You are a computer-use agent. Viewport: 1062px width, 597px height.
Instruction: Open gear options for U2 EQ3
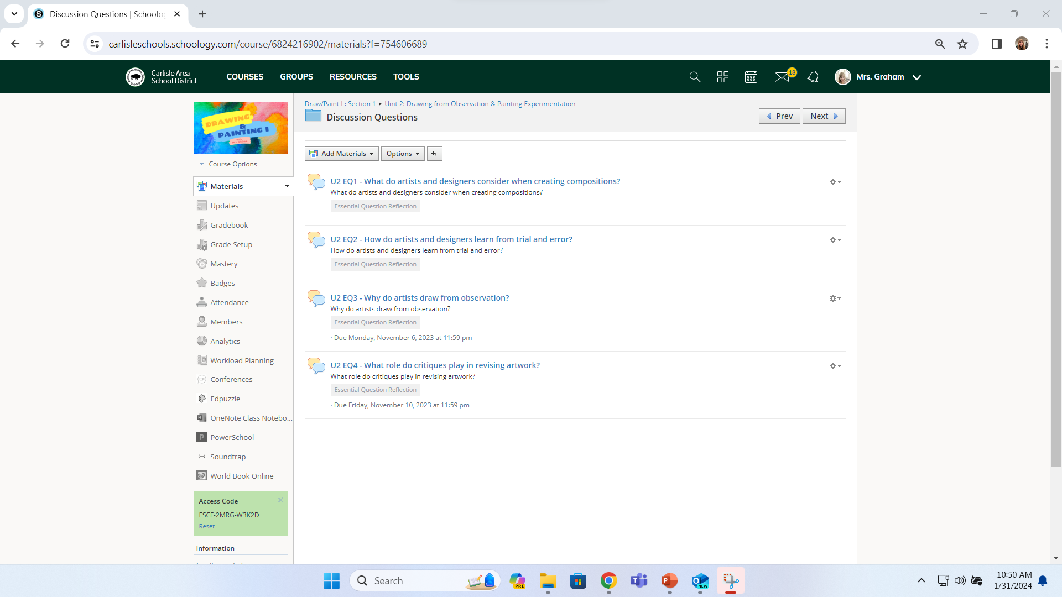click(x=835, y=298)
